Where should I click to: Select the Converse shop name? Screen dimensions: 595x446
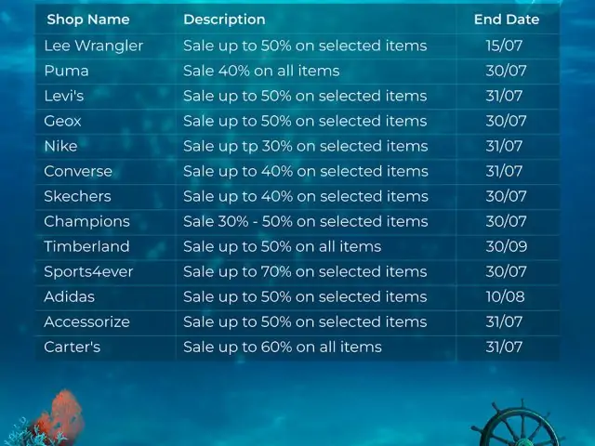pos(78,171)
